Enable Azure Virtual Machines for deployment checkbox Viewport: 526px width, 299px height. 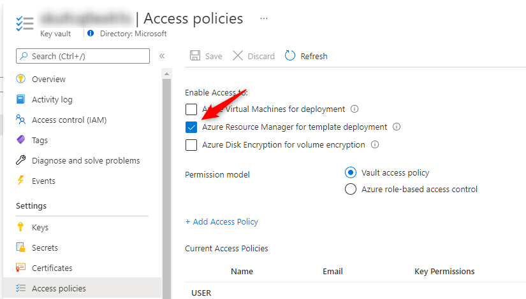191,109
